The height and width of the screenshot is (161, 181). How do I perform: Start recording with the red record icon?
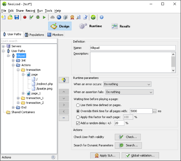[x=25, y=17]
